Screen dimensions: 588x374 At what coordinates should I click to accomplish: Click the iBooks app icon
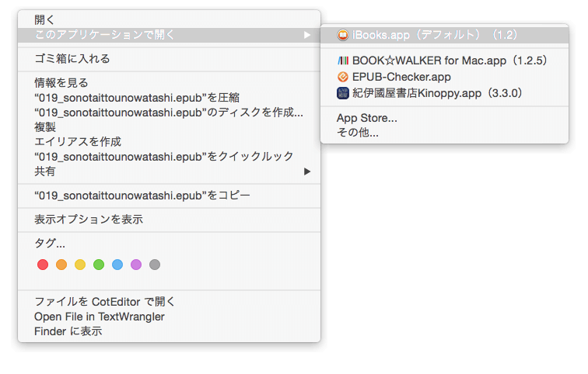pyautogui.click(x=343, y=35)
